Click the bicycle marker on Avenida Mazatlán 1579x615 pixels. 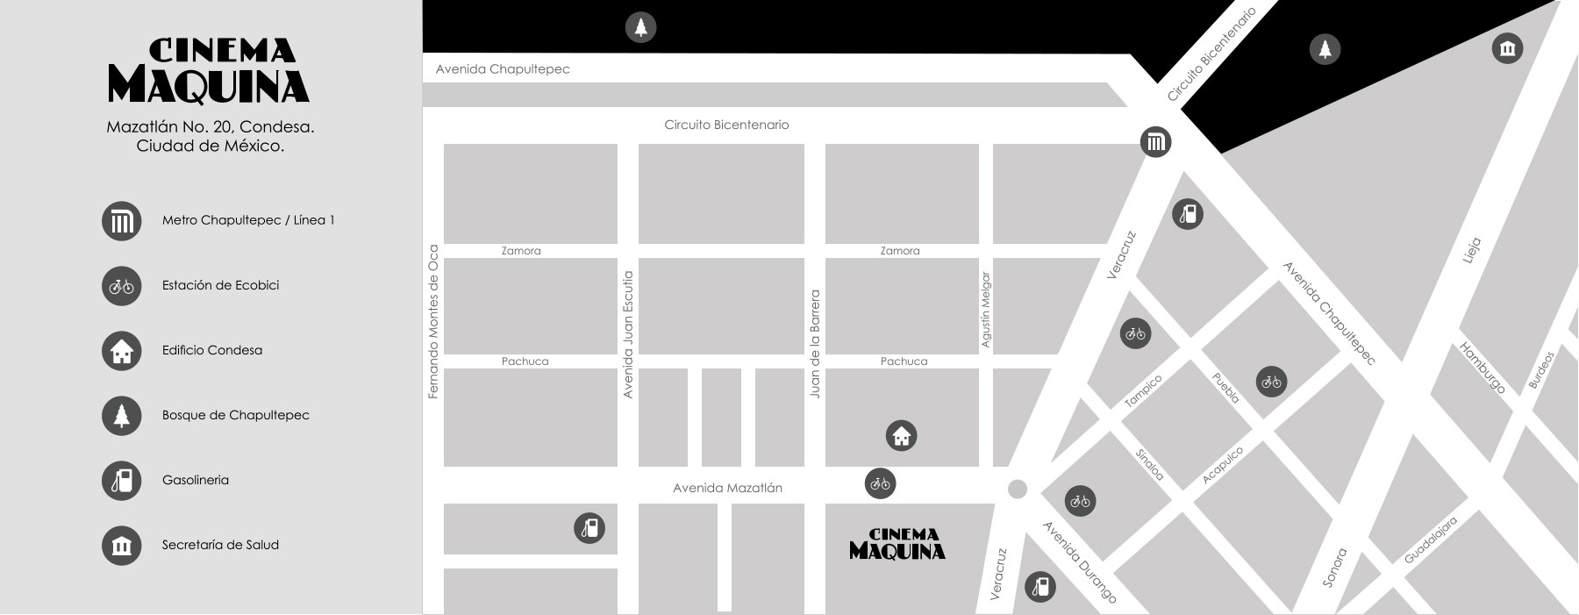point(880,483)
